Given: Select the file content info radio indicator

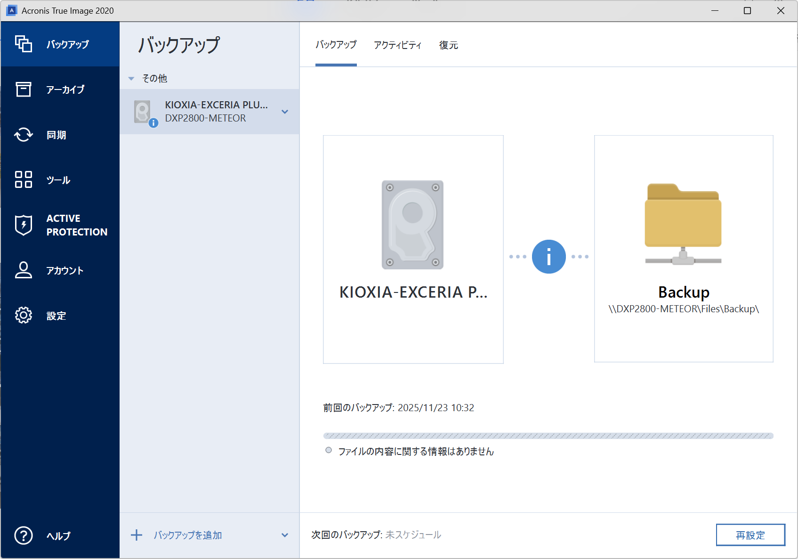Looking at the screenshot, I should point(329,450).
